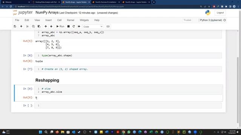Open the Cell menu

59,20
